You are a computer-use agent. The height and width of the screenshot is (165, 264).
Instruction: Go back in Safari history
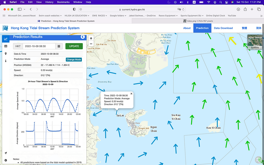click(x=31, y=9)
